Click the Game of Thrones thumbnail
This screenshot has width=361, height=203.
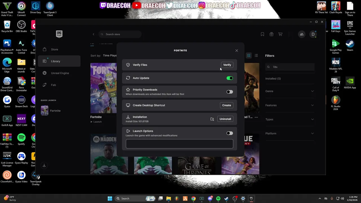pos(197,166)
